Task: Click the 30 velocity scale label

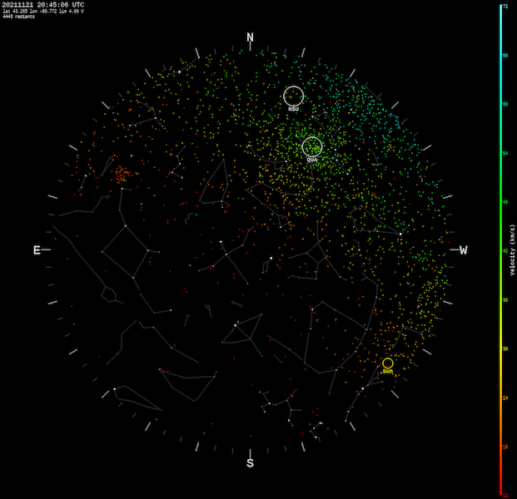Action: (505, 349)
